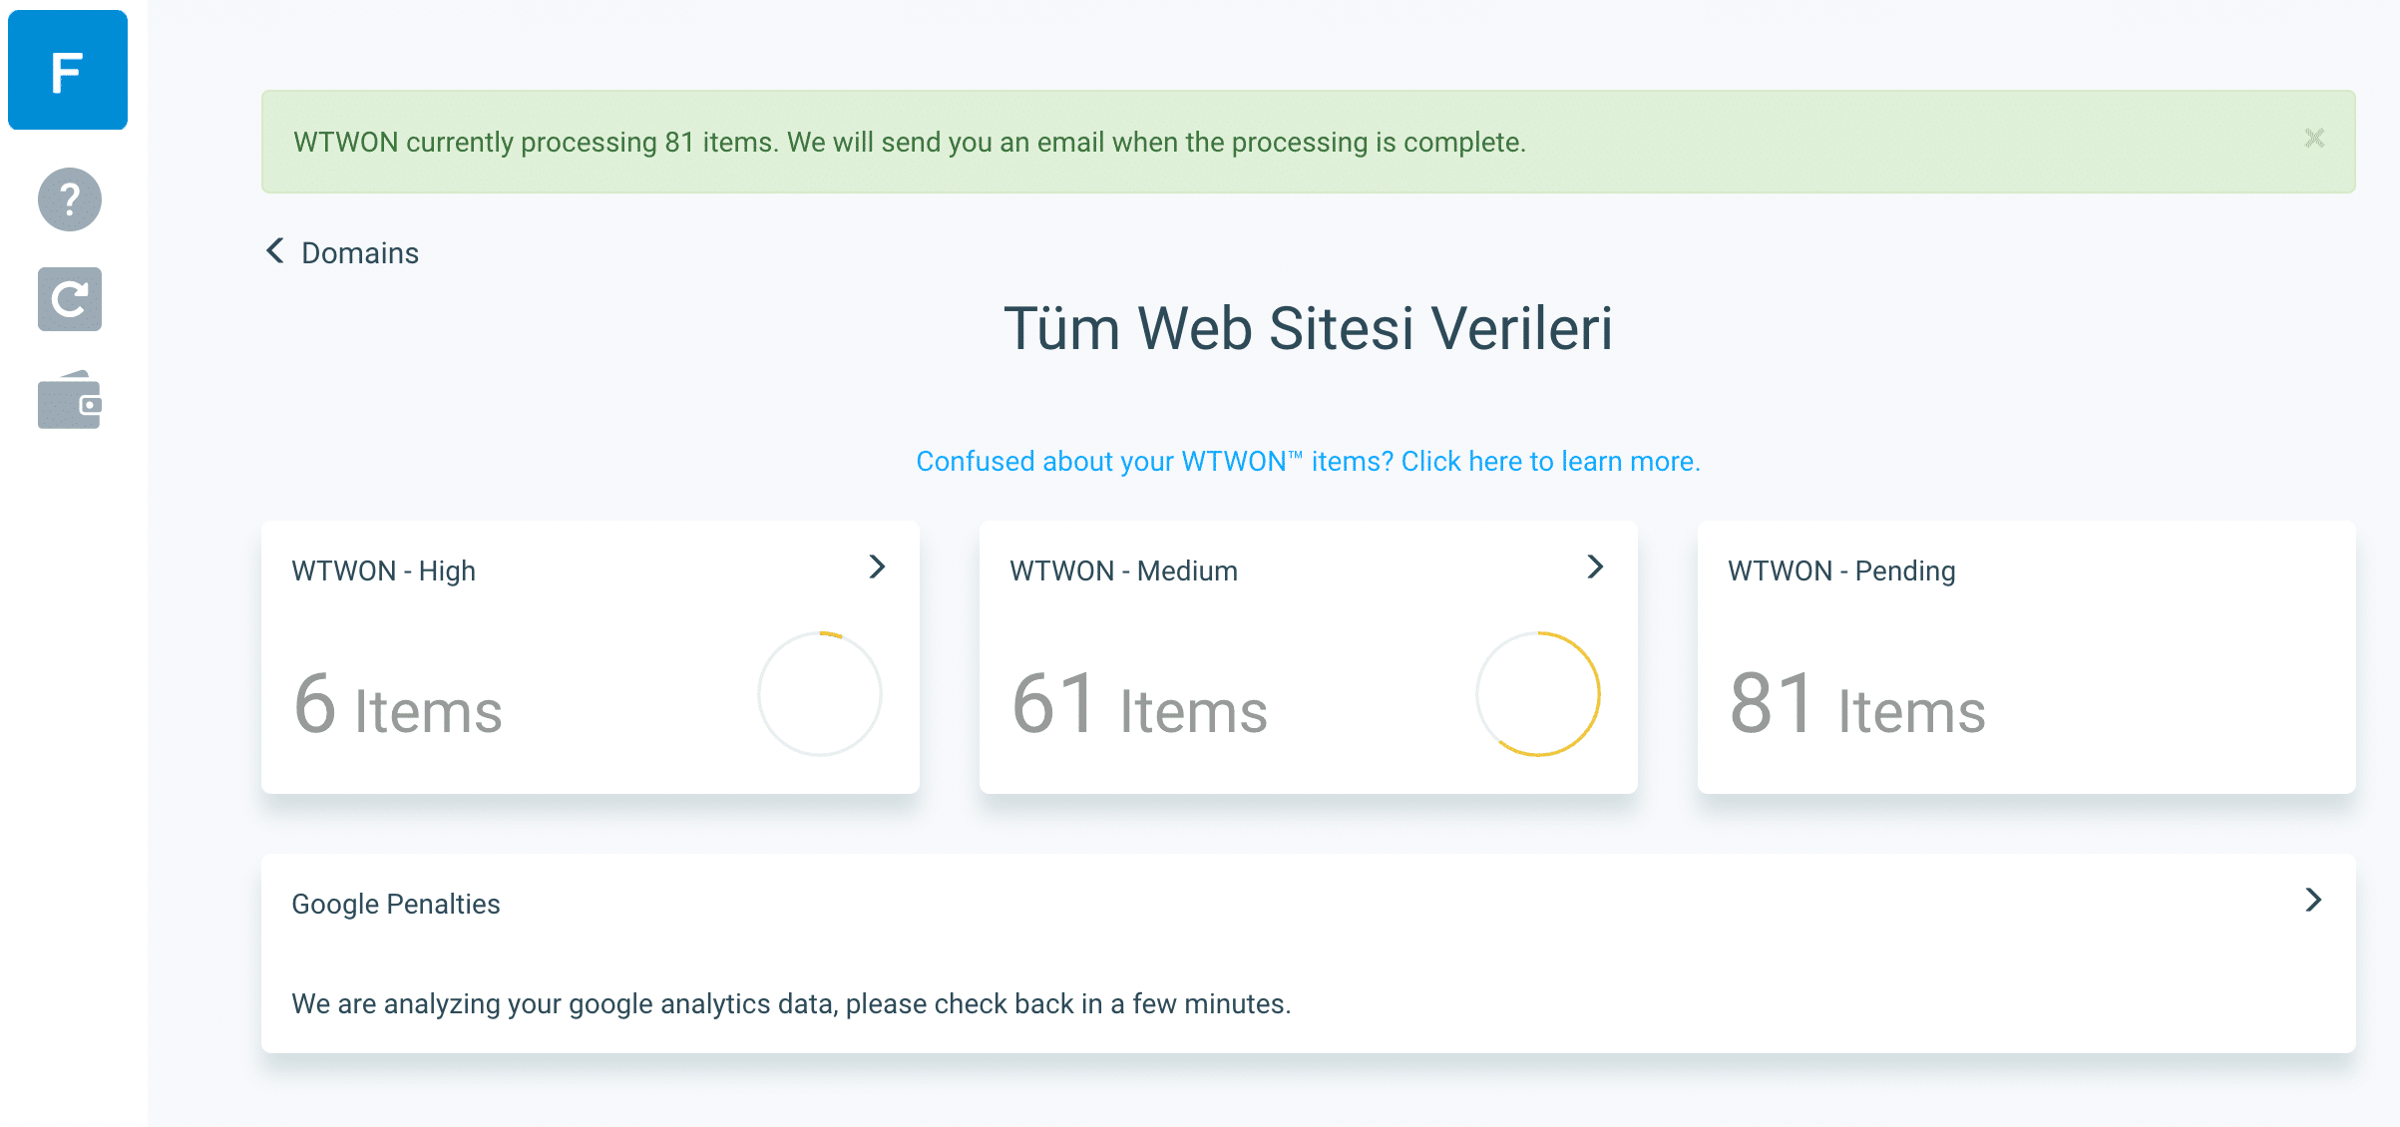Click the analyzing google analytics data message

pos(791,1004)
